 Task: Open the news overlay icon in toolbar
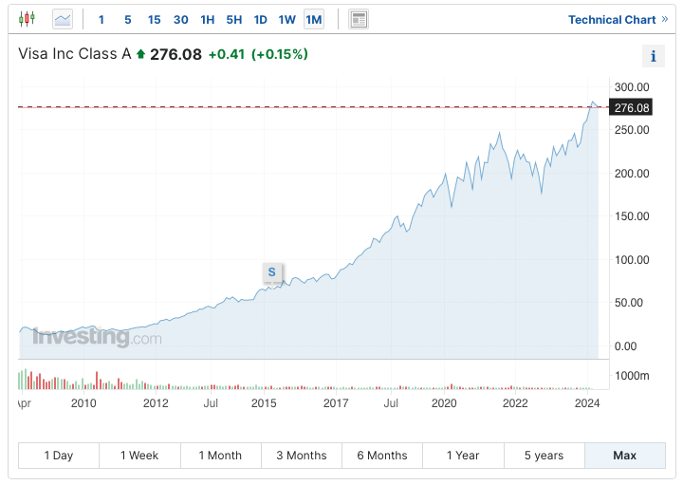[359, 19]
